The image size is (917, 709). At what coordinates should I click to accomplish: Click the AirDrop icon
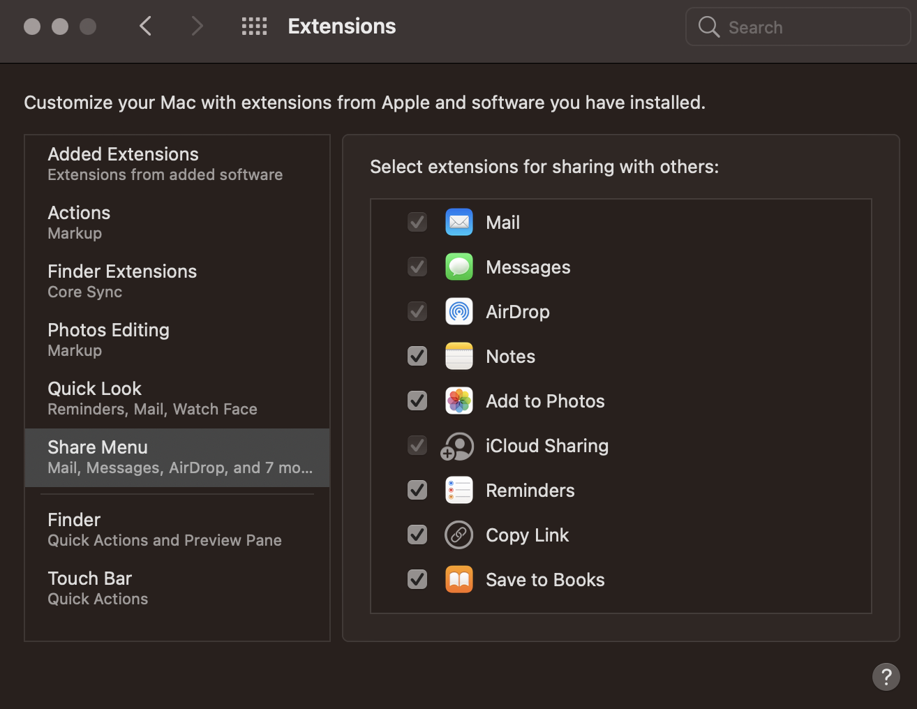pyautogui.click(x=459, y=311)
